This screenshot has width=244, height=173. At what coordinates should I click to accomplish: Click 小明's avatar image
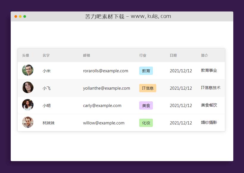click(x=28, y=105)
